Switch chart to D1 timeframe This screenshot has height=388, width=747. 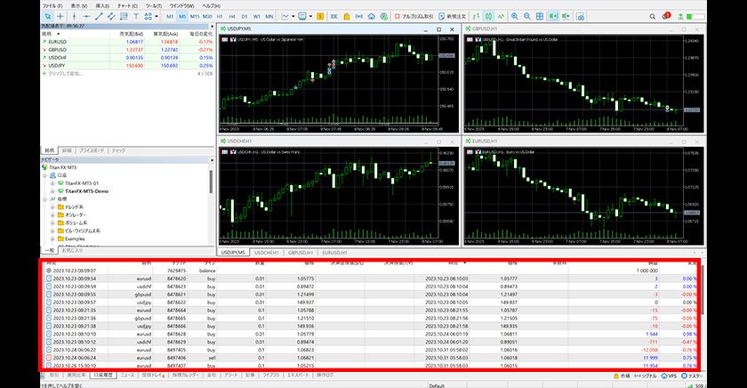pos(245,16)
